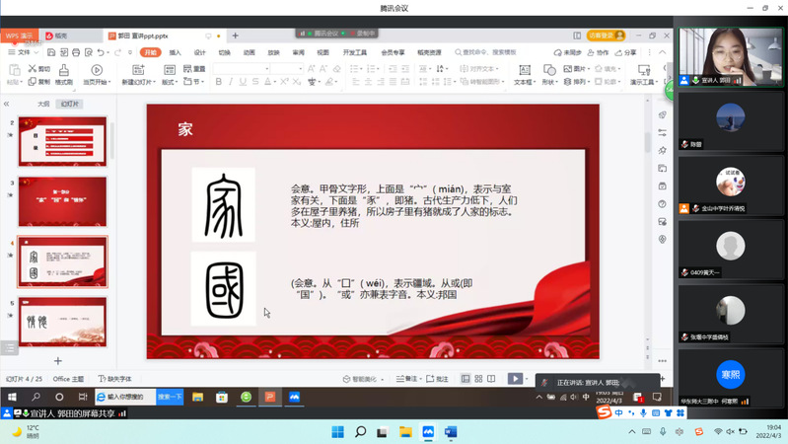Viewport: 788px width, 444px height.
Task: Expand the Layout (版式) dropdown
Action: (170, 82)
